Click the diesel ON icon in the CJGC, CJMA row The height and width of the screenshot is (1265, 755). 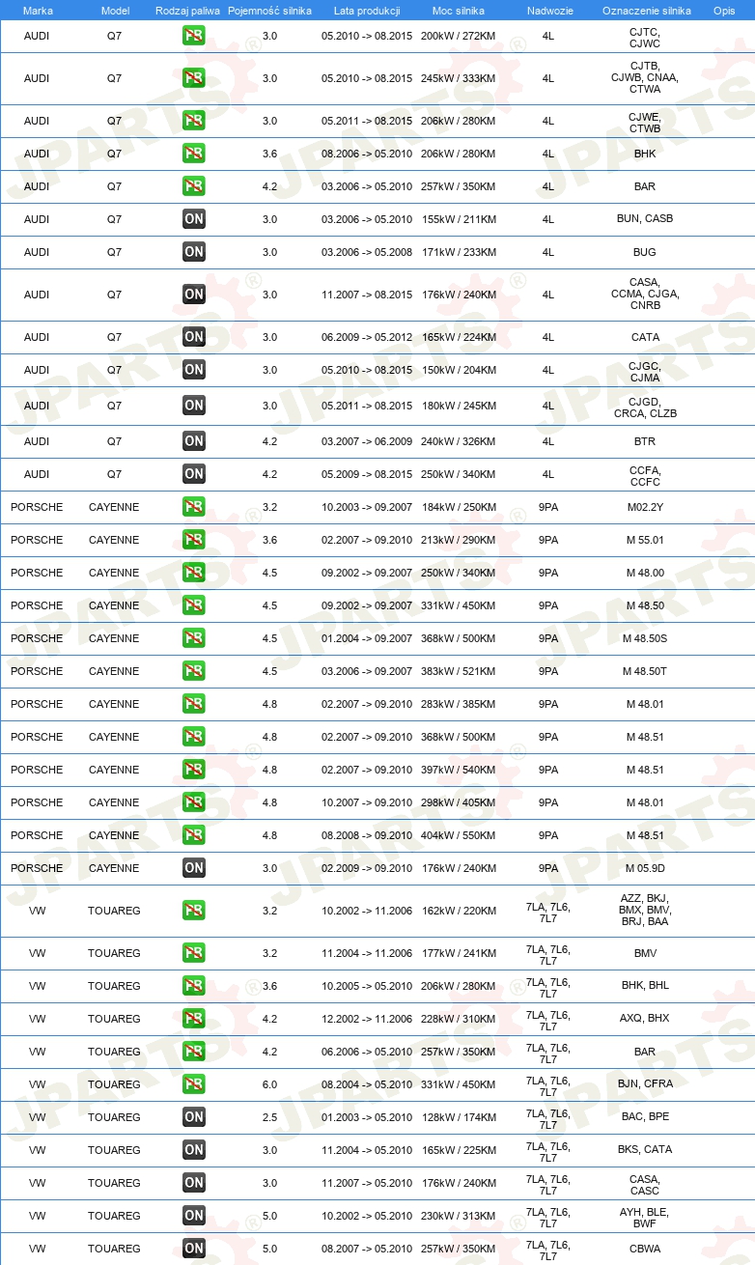[x=194, y=370]
